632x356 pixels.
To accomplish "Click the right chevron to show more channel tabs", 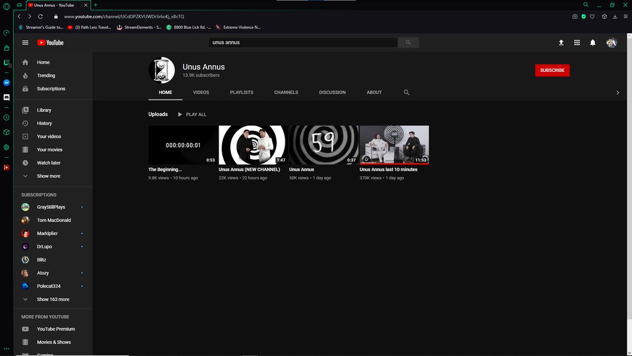I will click(x=618, y=92).
